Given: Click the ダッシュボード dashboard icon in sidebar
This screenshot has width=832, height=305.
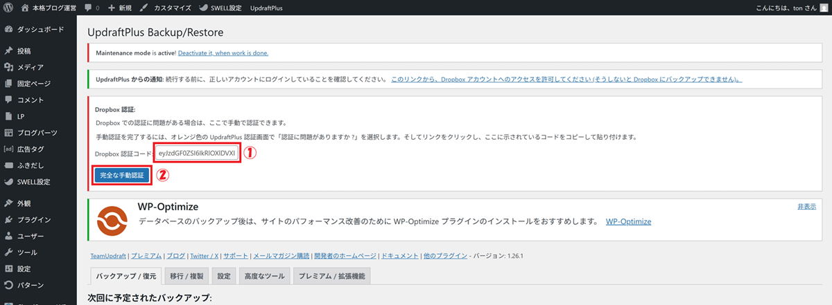Looking at the screenshot, I should click(x=8, y=30).
